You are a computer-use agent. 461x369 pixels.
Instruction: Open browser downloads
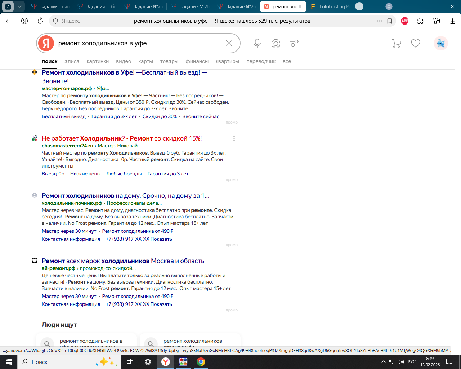tap(452, 21)
